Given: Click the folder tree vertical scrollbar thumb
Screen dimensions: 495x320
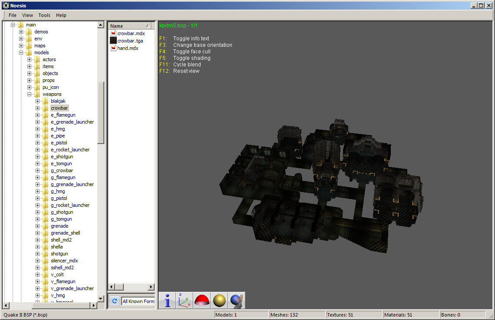Looking at the screenshot, I should click(101, 113).
